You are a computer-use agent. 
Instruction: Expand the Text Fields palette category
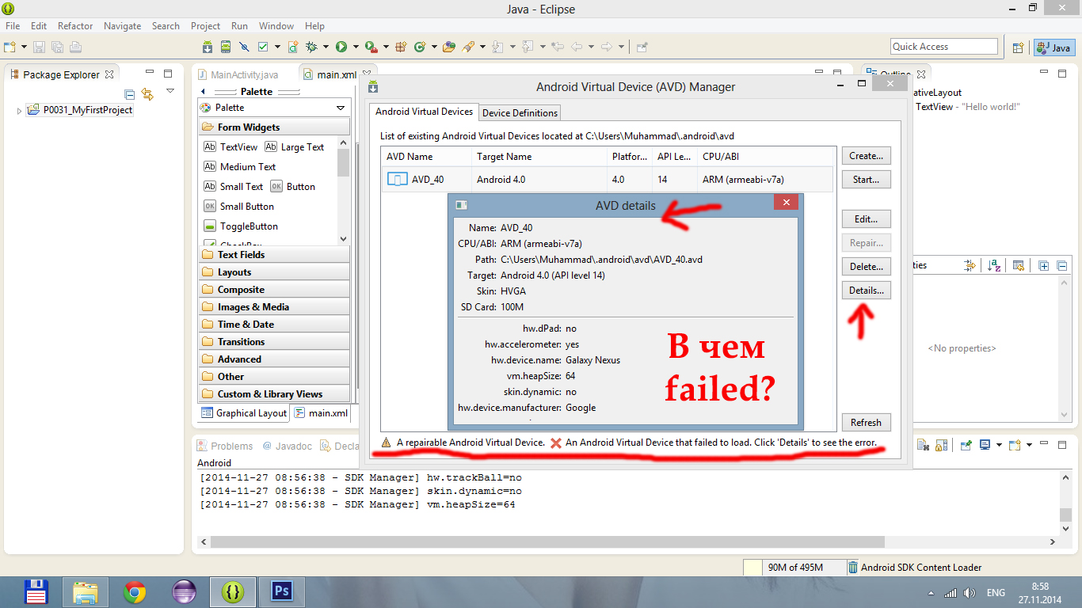click(x=273, y=254)
